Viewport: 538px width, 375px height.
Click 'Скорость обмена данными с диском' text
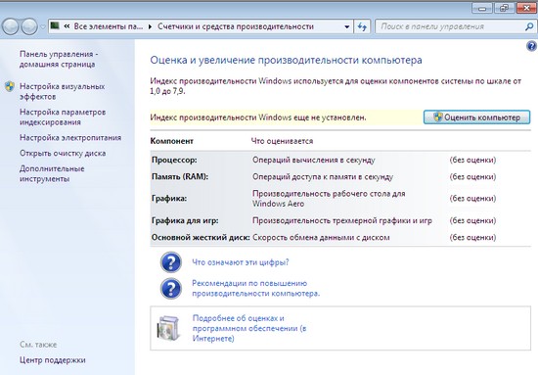[x=321, y=238]
